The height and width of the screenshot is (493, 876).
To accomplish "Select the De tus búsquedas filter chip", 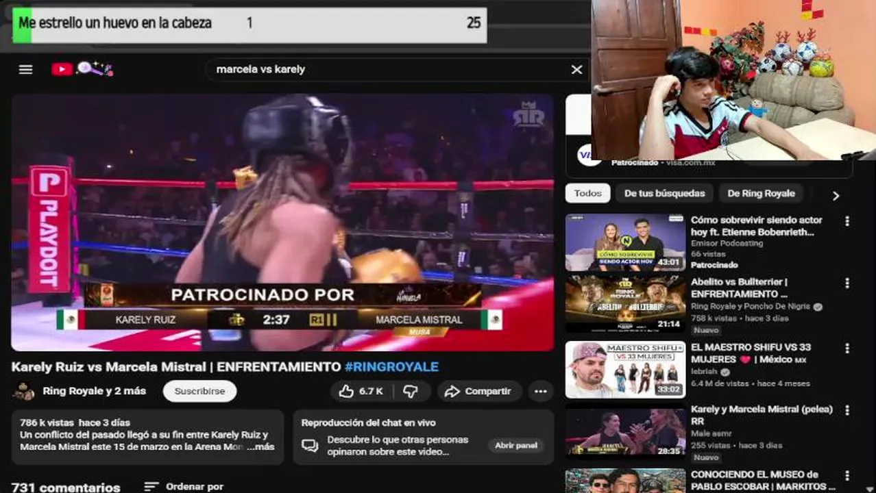I will point(664,193).
